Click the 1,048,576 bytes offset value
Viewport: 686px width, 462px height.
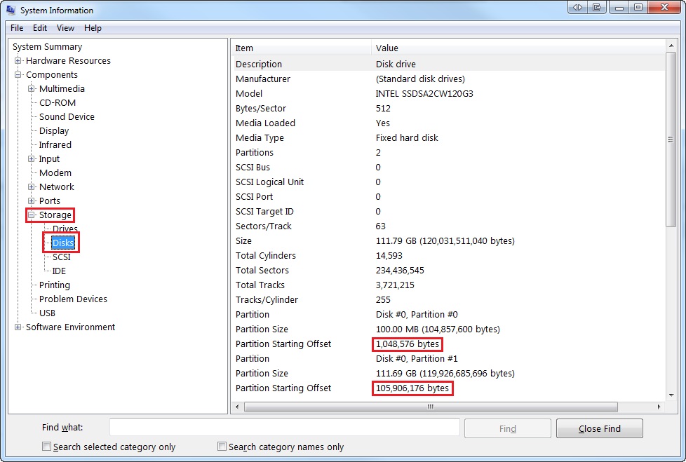pos(408,344)
